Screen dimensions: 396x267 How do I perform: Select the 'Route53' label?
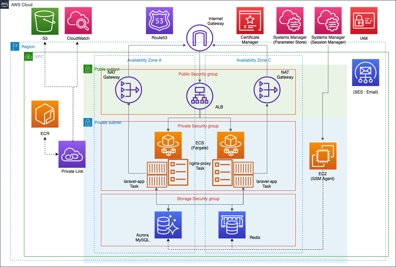[159, 38]
